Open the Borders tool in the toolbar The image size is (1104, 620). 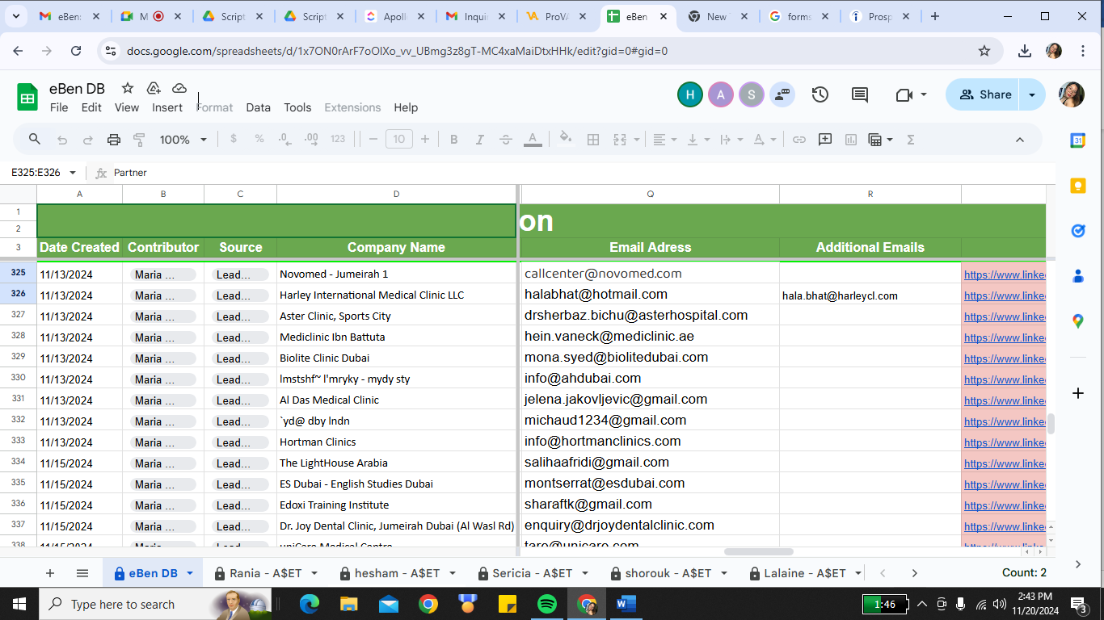click(593, 140)
